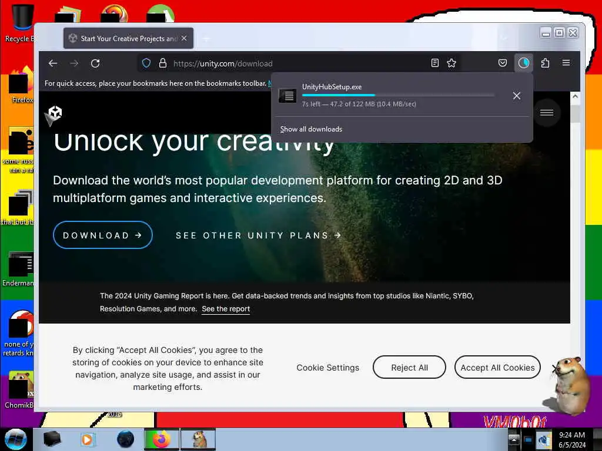The width and height of the screenshot is (602, 451).
Task: Click the network tray icon
Action: click(x=529, y=440)
